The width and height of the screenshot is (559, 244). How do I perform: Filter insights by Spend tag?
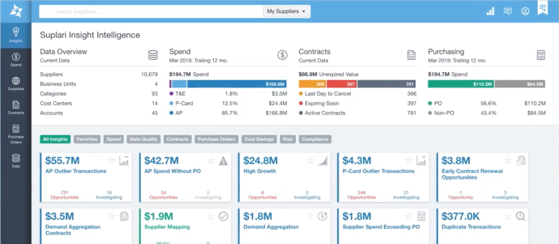point(114,139)
